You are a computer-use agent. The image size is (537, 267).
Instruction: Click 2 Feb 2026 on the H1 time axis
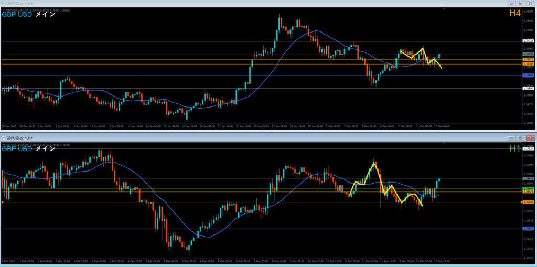pos(7,261)
